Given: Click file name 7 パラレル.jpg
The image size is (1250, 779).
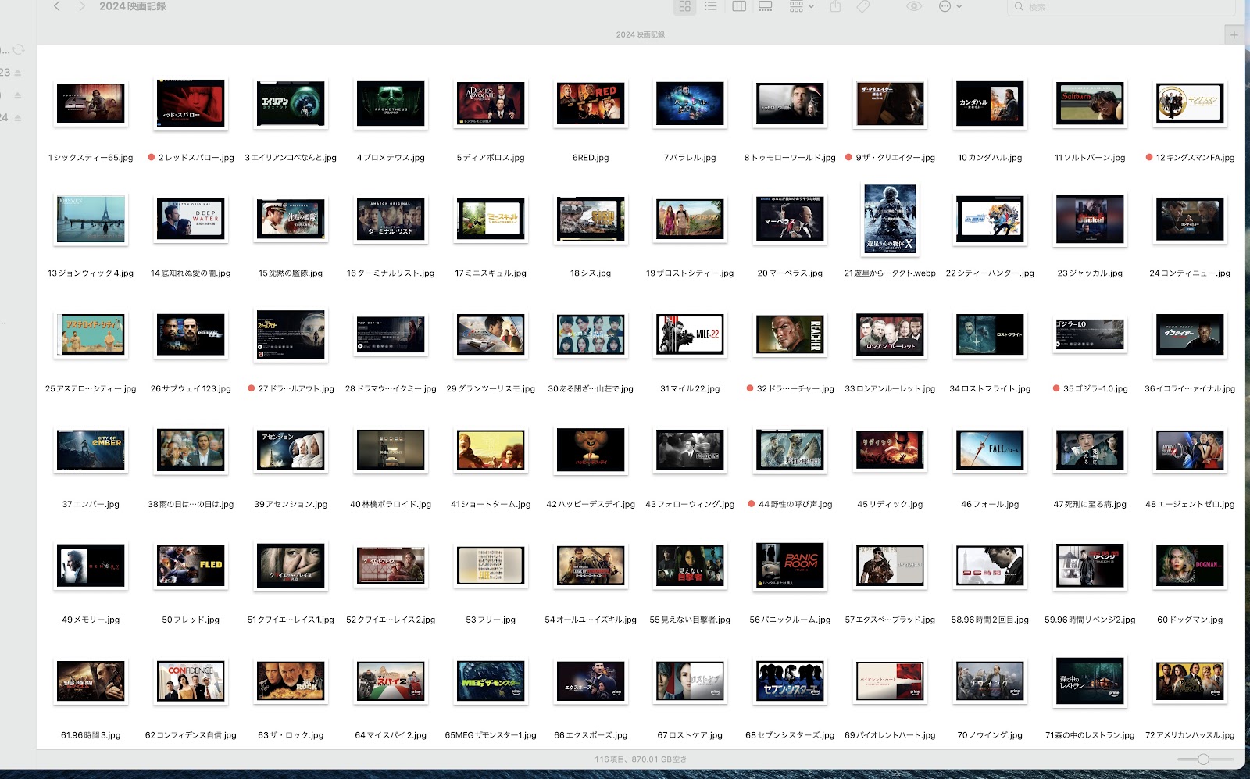Looking at the screenshot, I should click(690, 158).
